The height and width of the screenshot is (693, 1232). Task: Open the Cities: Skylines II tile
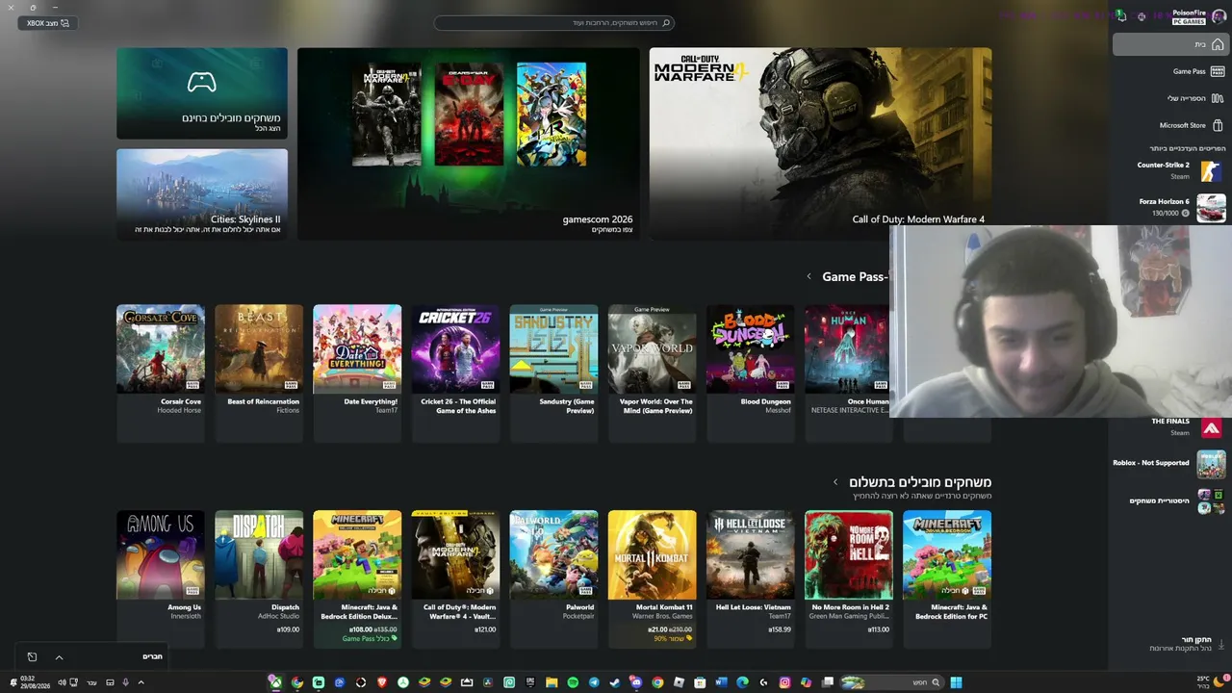[x=202, y=193]
